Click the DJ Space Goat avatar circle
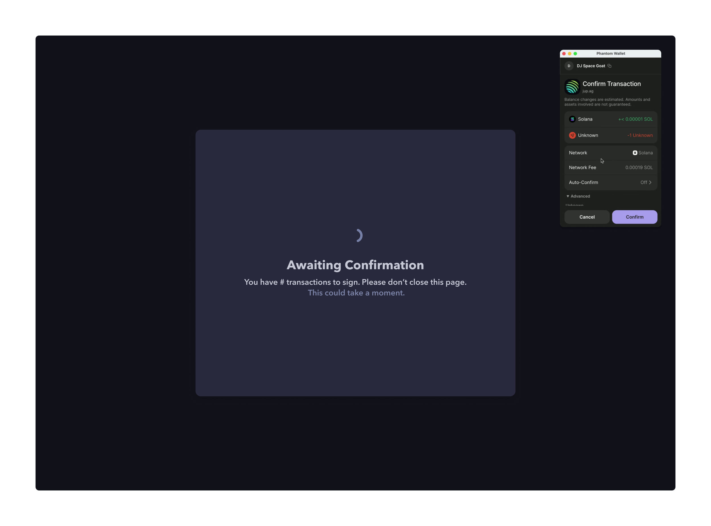The image size is (711, 526). [x=569, y=66]
